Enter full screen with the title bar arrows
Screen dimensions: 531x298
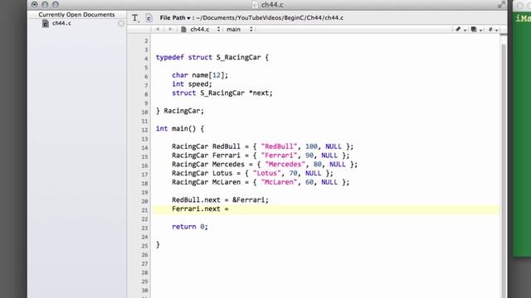501,4
